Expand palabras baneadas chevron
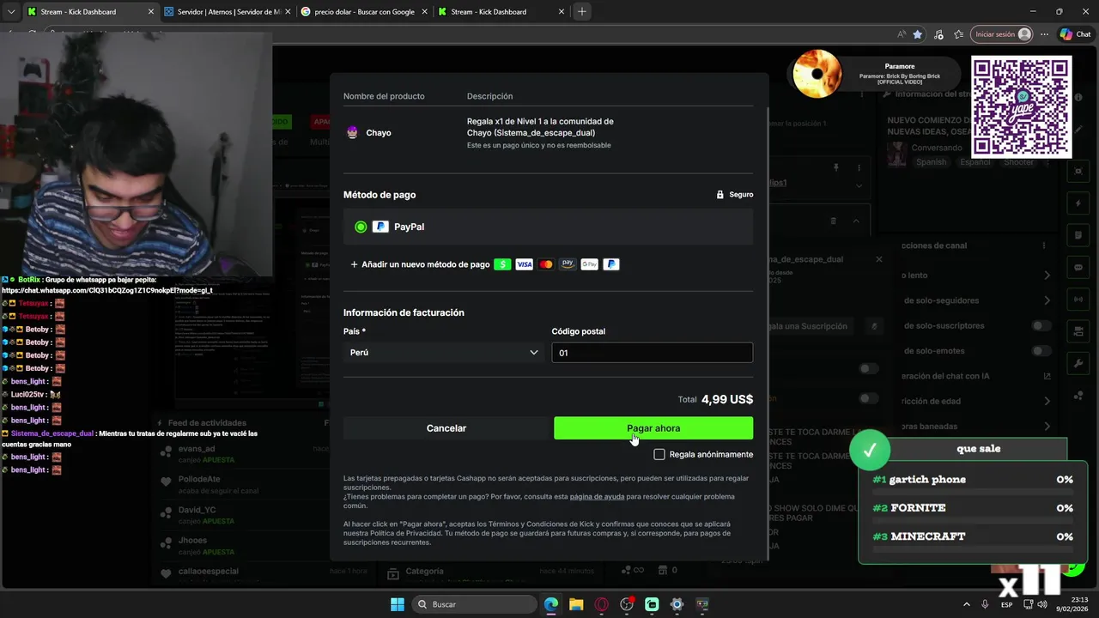The height and width of the screenshot is (618, 1099). [1047, 426]
